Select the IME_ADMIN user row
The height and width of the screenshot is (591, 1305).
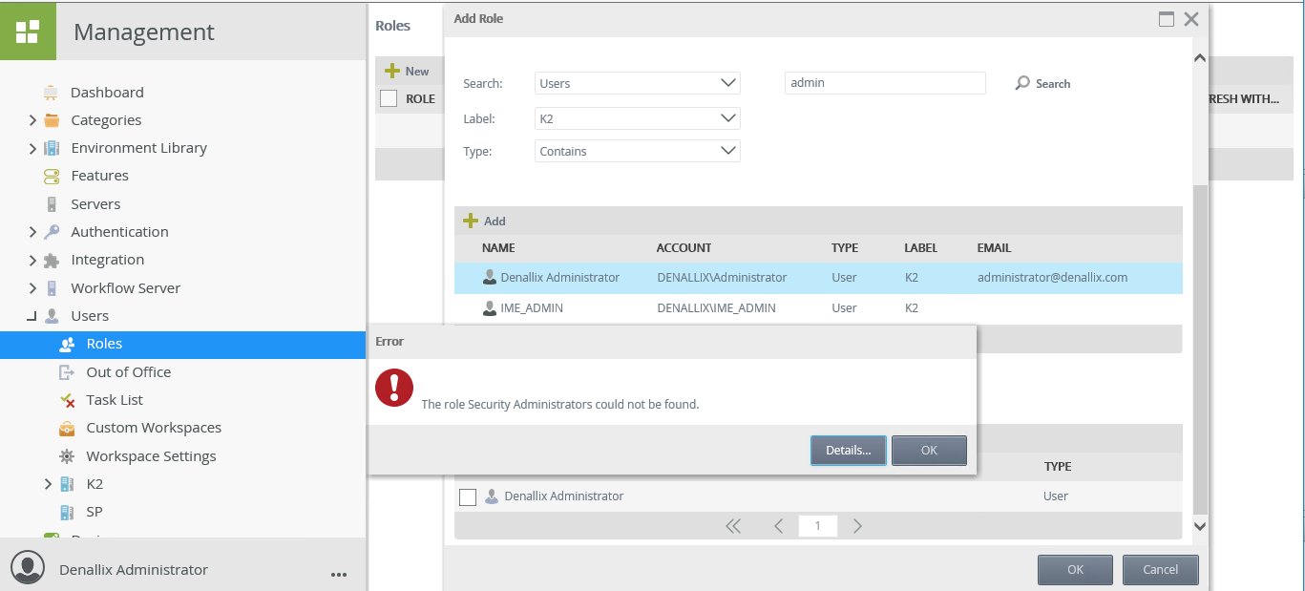[818, 308]
